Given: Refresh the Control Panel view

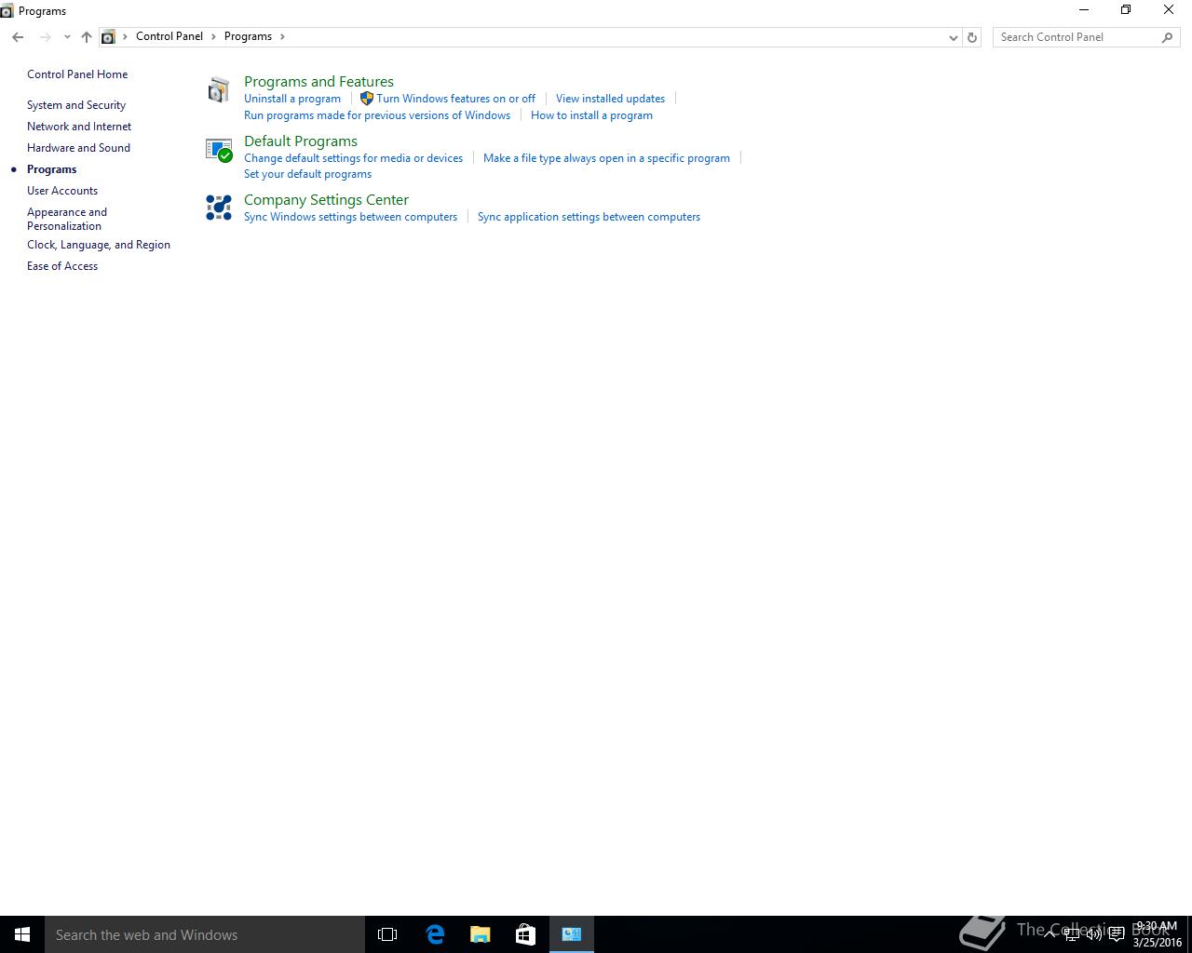Looking at the screenshot, I should pos(972,37).
